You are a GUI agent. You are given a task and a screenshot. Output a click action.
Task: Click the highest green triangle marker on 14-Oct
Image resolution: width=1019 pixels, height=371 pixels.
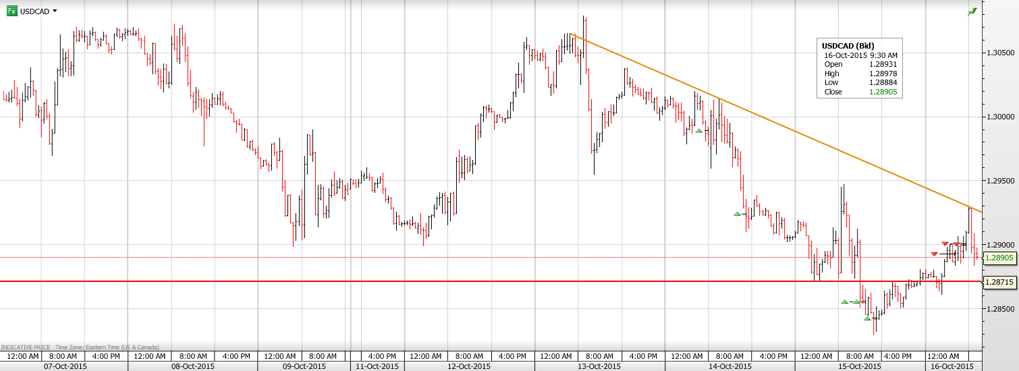coord(699,131)
